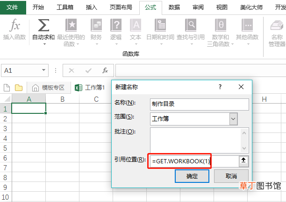Click the dialog help question mark
The width and height of the screenshot is (286, 202).
pos(220,87)
